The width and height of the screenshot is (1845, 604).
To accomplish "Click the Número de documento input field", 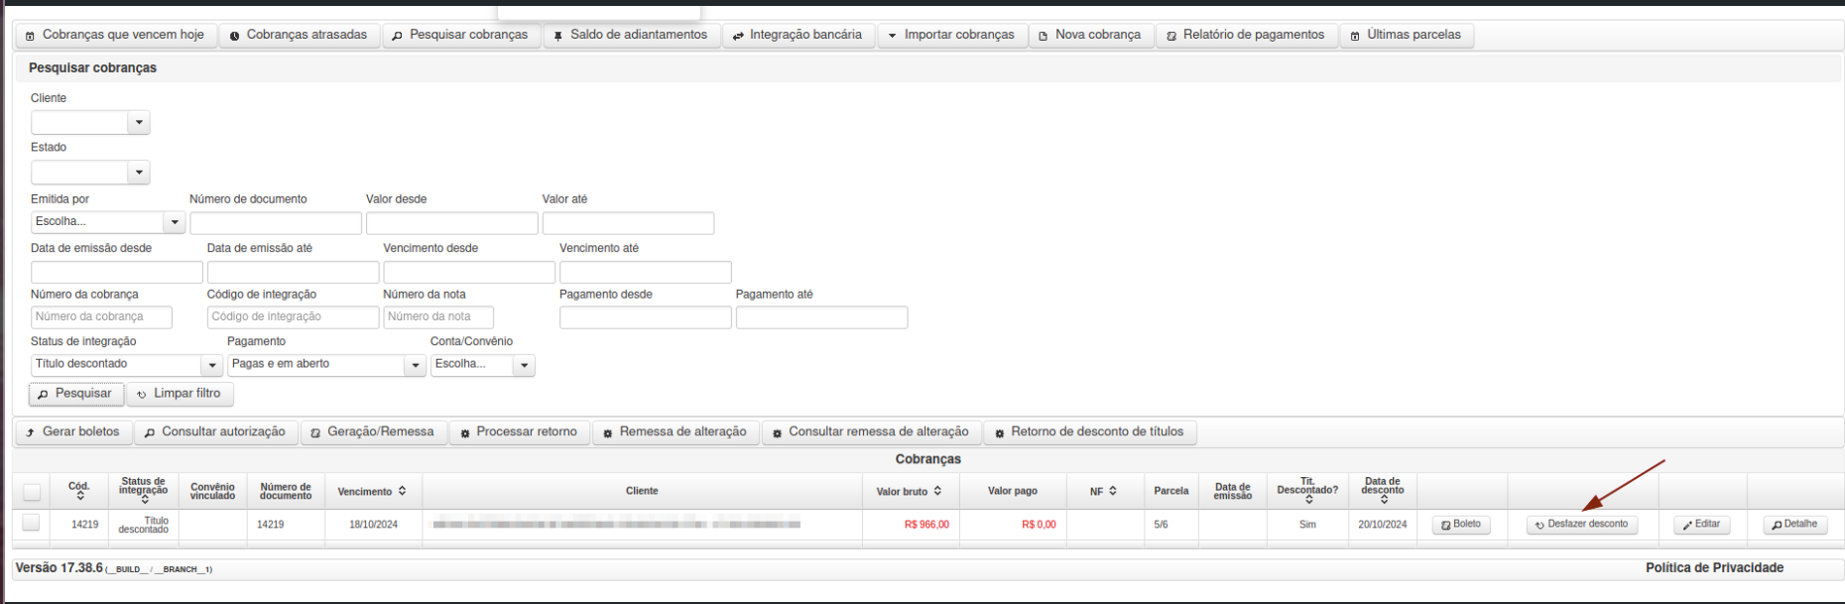I will tap(276, 223).
